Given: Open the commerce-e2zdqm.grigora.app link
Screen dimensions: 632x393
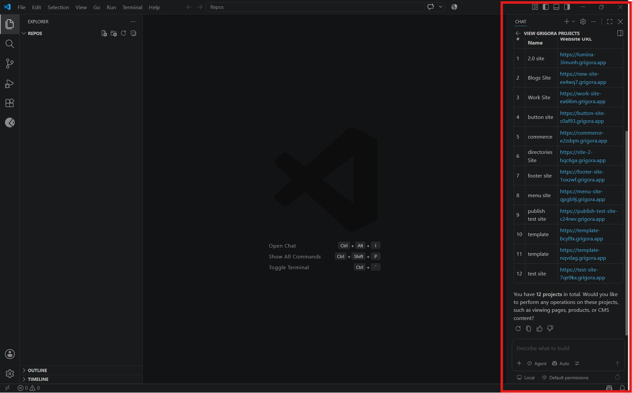Looking at the screenshot, I should click(583, 137).
